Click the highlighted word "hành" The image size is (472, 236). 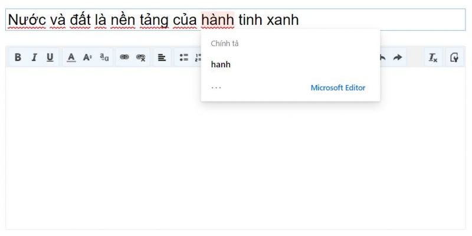click(218, 20)
